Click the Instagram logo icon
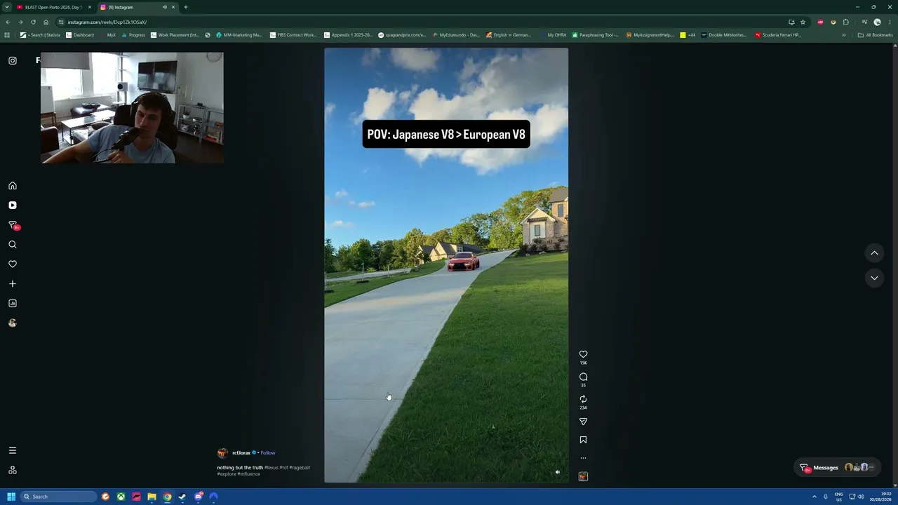This screenshot has height=505, width=898. click(x=13, y=60)
